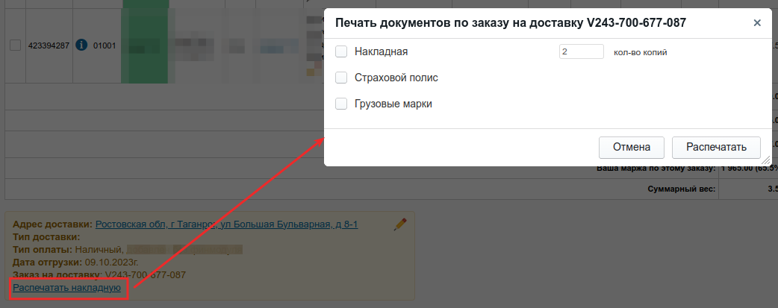Viewport: 778px width, 308px height.
Task: Click Ваша маржа по этому заказу label
Action: pyautogui.click(x=656, y=168)
